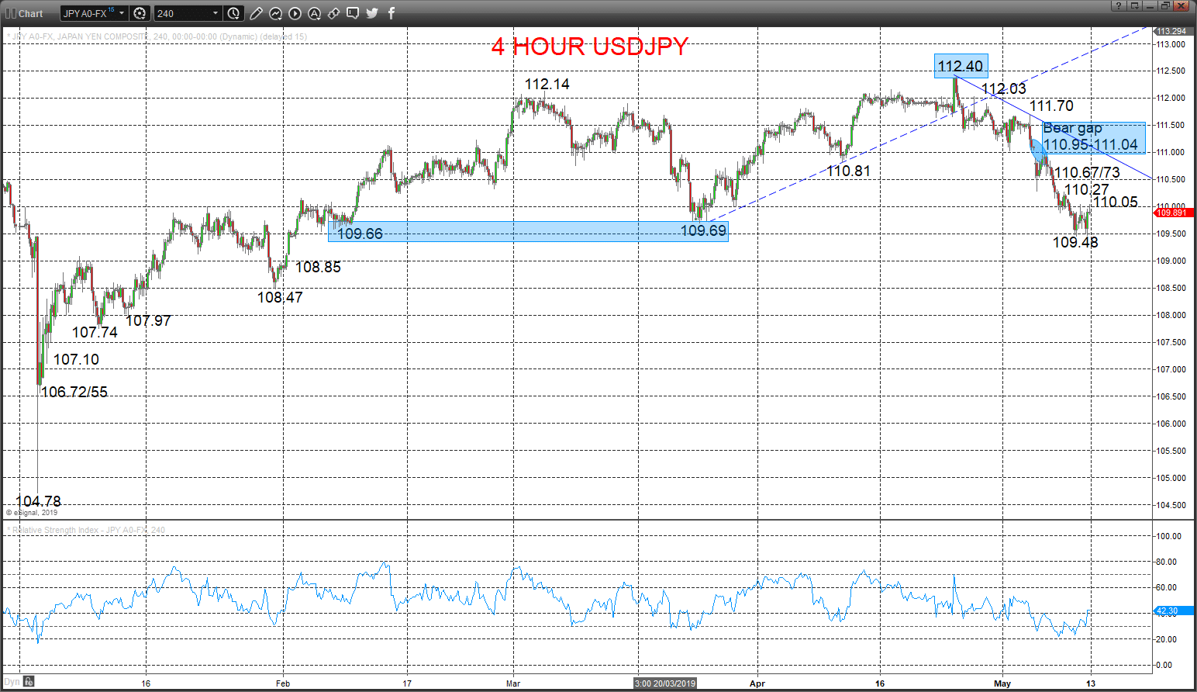This screenshot has width=1197, height=692.
Task: Click the Relative Strength Index study label
Action: tap(87, 530)
